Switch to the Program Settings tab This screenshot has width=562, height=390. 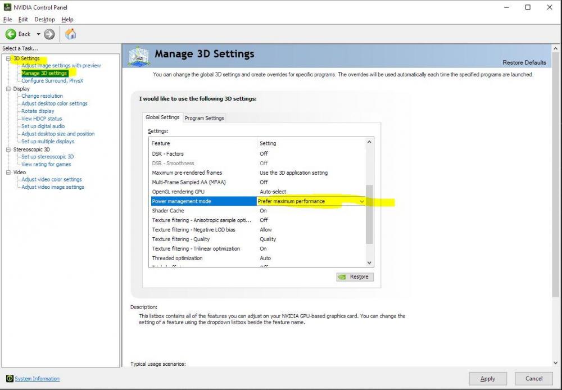pyautogui.click(x=205, y=118)
